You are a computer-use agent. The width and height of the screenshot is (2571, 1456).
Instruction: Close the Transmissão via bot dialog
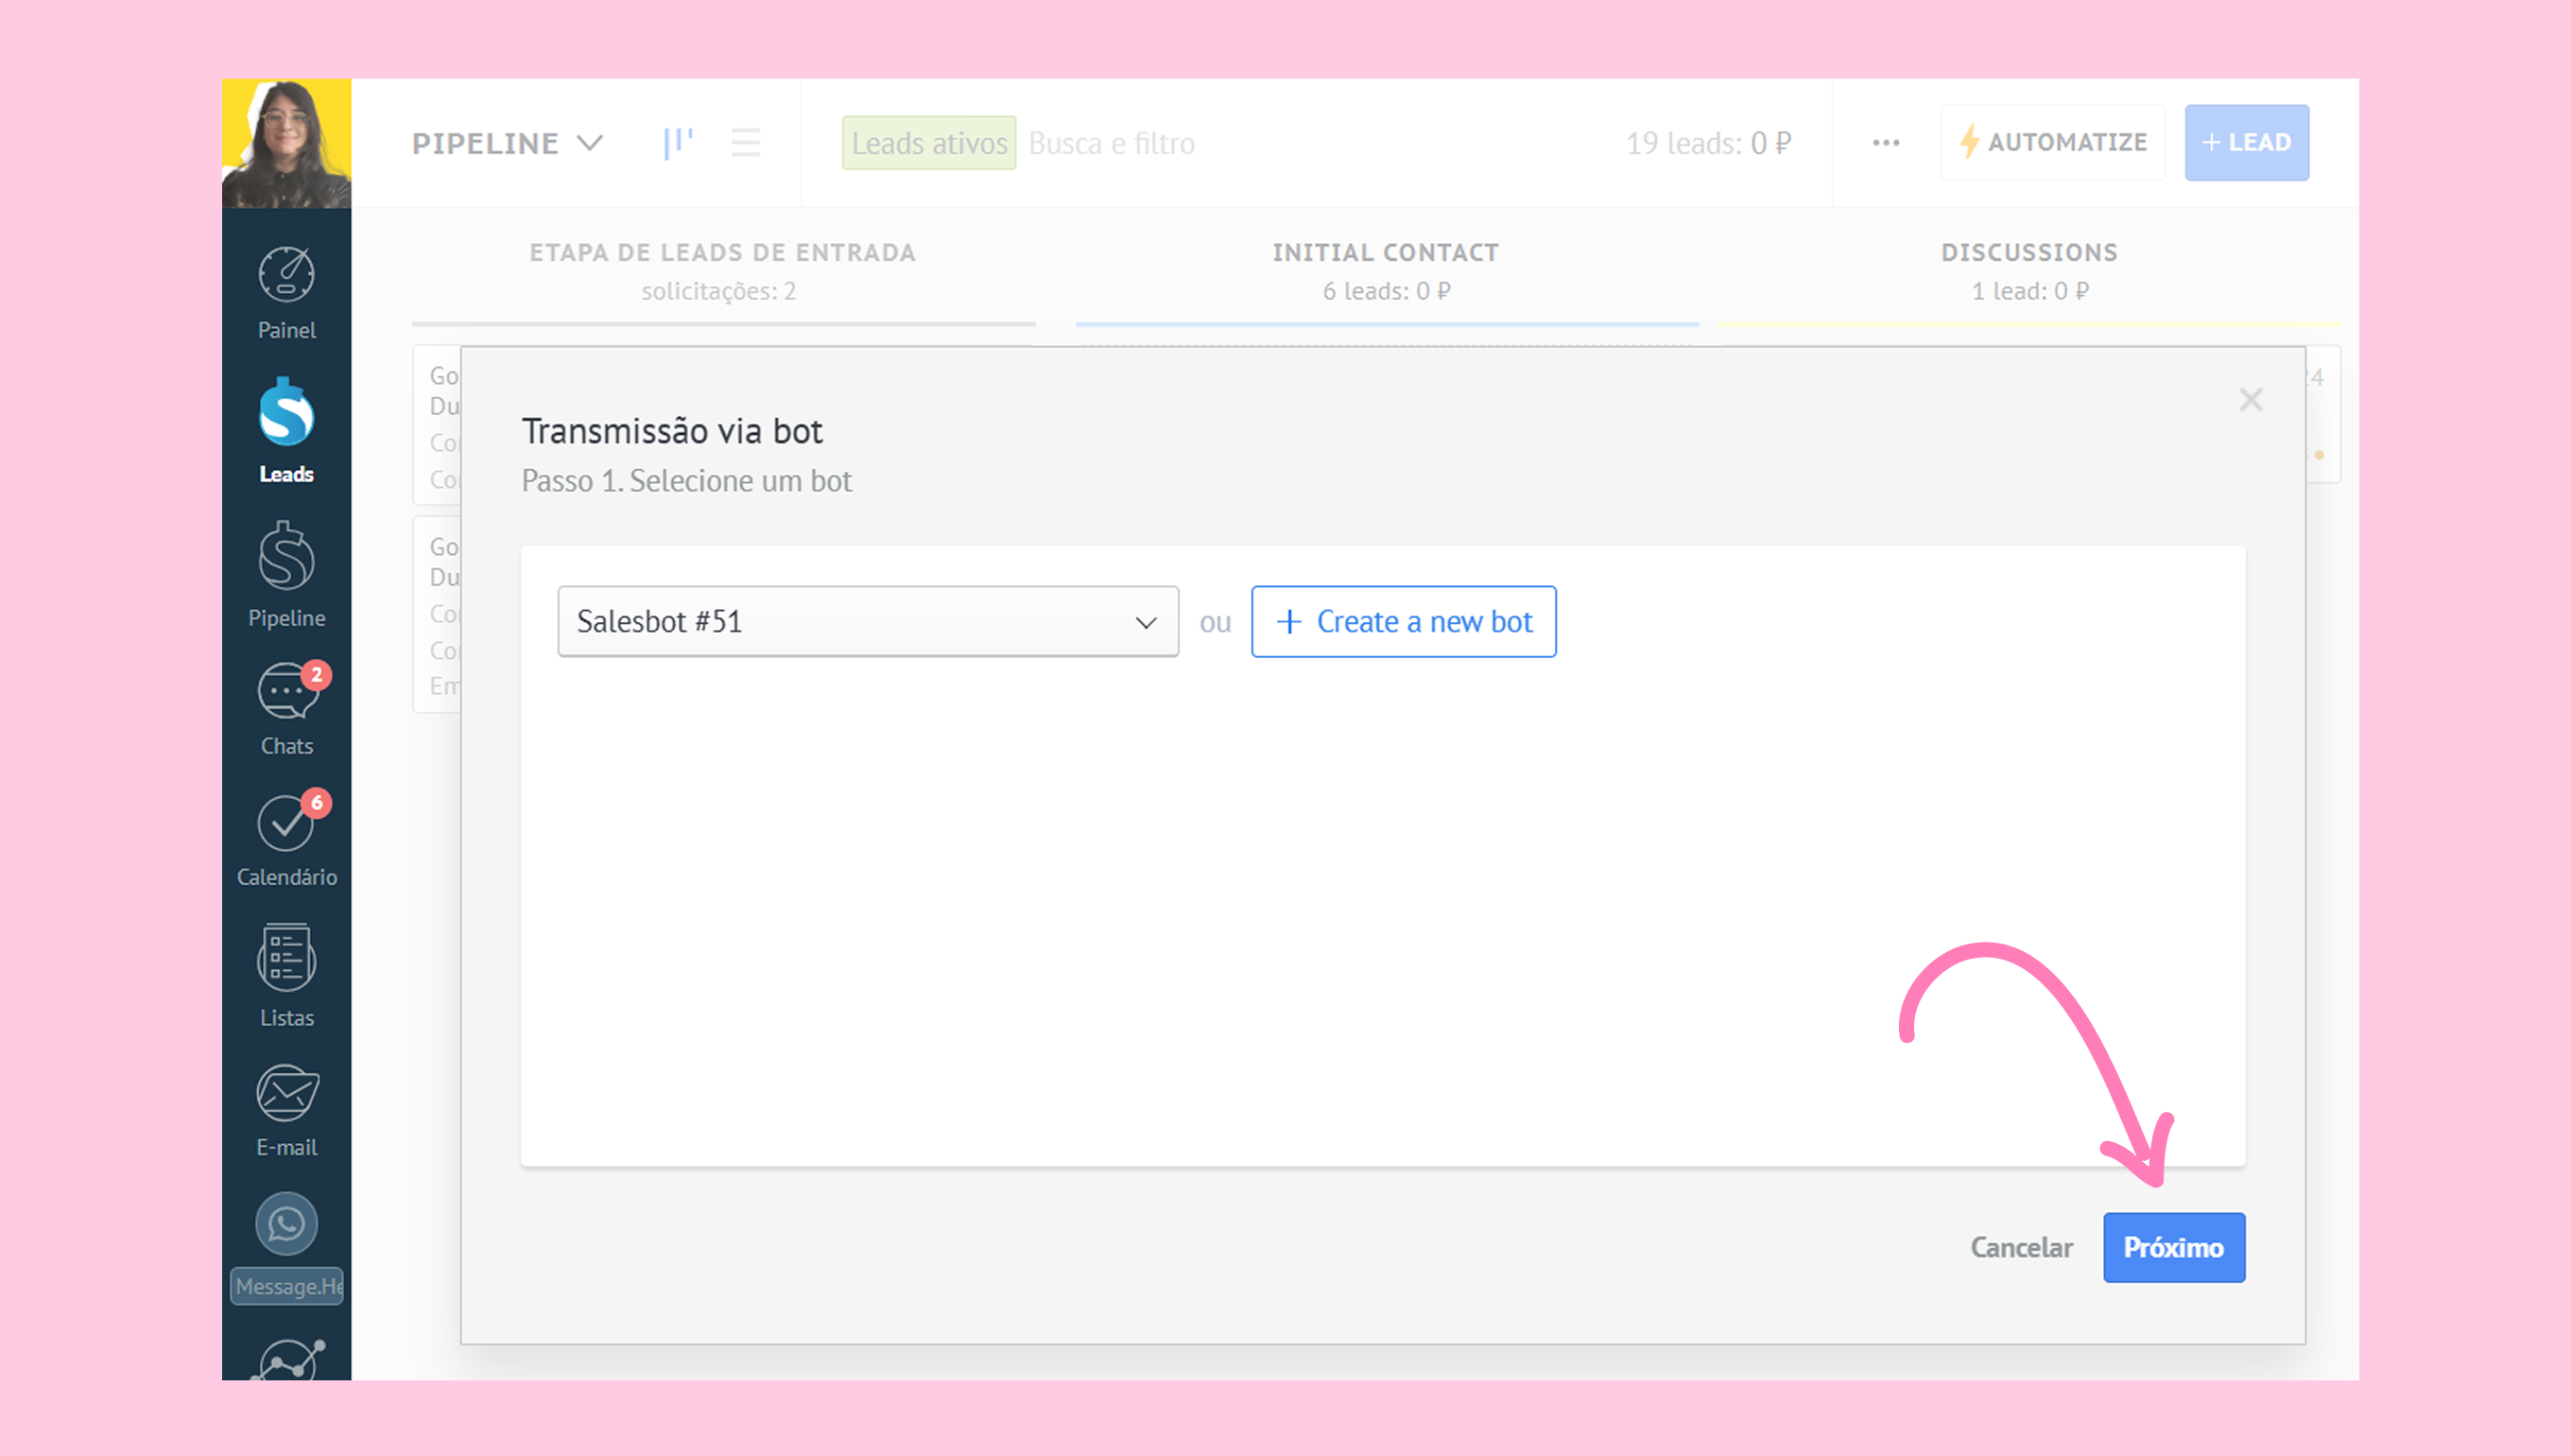2251,400
